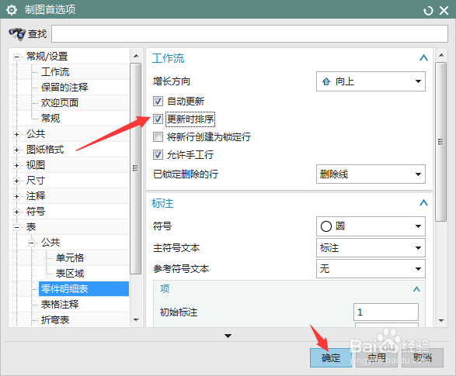Close the 制图首选项 dialog
This screenshot has height=376, width=456.
point(444,11)
